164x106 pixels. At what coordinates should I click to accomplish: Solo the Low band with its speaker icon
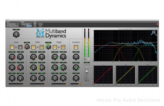tap(16, 47)
